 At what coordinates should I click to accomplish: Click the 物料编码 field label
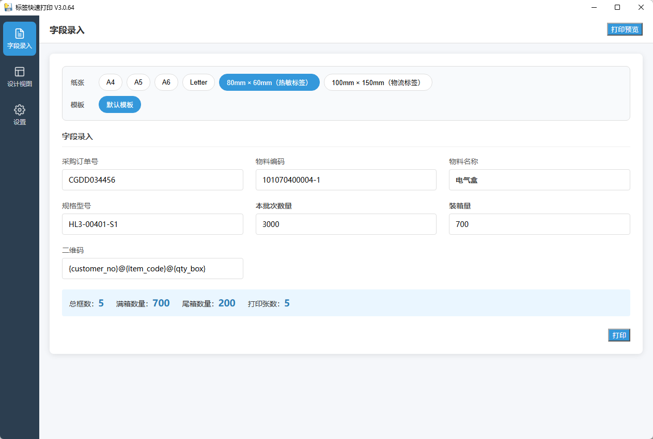pos(270,161)
